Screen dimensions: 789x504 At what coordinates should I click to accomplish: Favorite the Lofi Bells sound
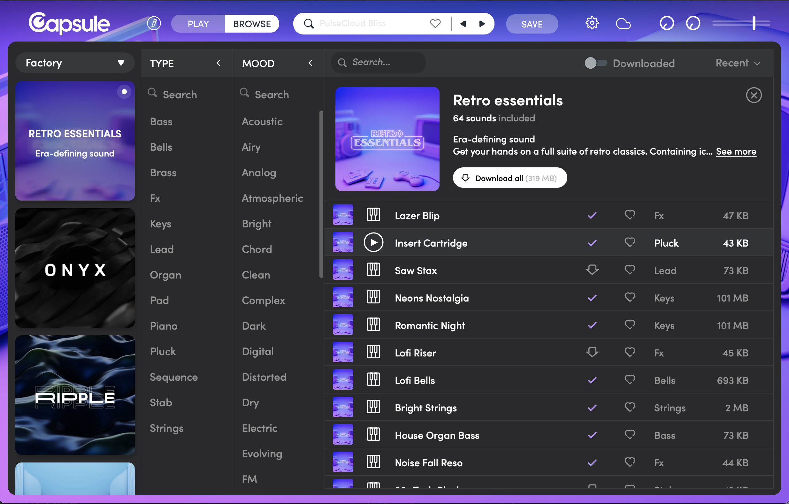(629, 380)
